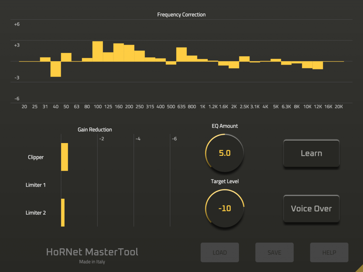Select the Target Level value showing -10
Viewport: 363px width, 272px height.
224,208
